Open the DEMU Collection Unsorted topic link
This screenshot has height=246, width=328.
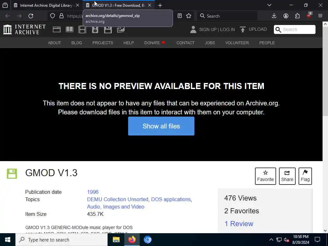118,199
